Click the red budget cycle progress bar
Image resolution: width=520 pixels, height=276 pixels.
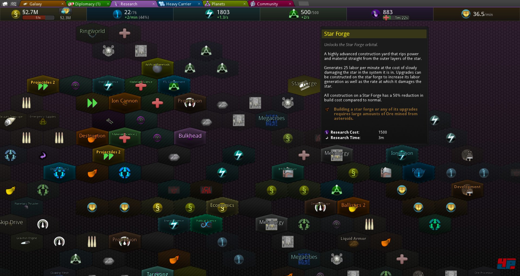click(x=38, y=18)
